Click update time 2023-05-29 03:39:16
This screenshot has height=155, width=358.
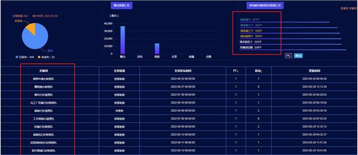pos(314,111)
